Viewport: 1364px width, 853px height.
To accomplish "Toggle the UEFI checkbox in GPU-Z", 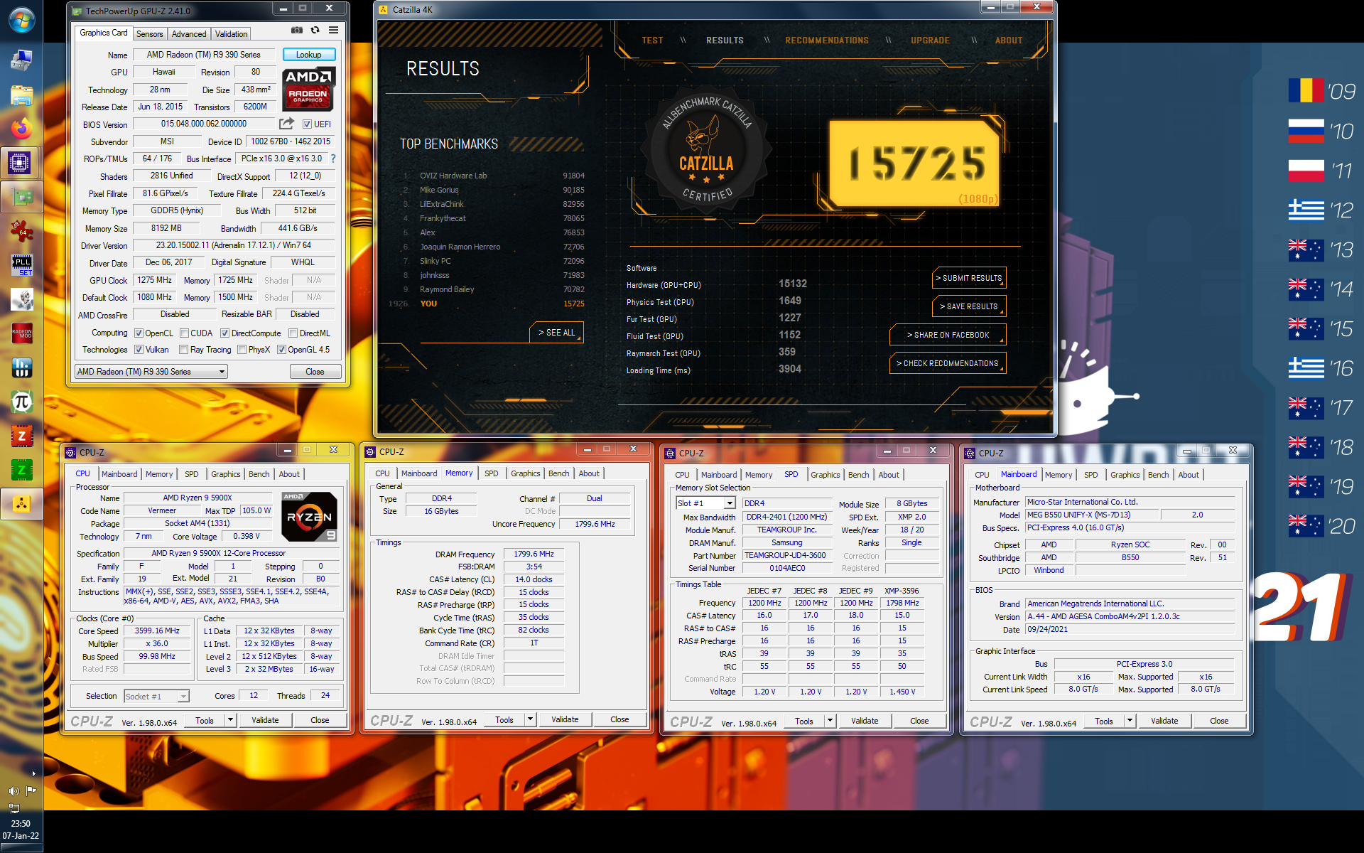I will pos(307,124).
